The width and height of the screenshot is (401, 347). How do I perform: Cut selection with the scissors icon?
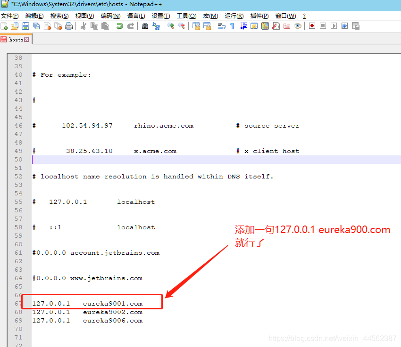pyautogui.click(x=84, y=26)
